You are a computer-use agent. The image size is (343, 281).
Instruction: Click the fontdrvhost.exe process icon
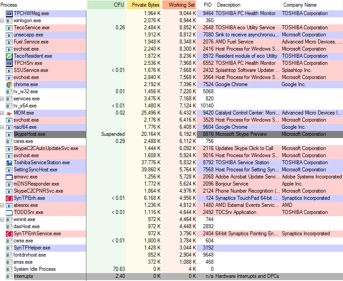[x=9, y=255]
